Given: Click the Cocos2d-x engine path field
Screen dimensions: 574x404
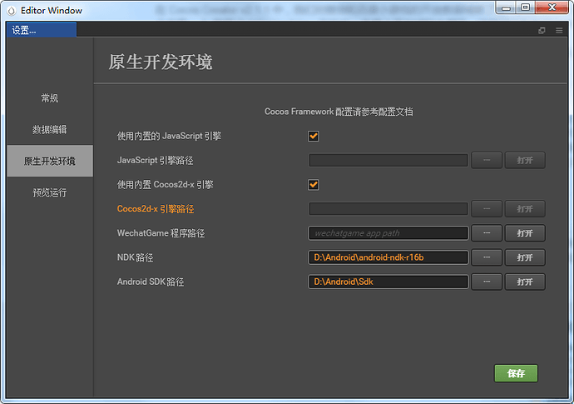Looking at the screenshot, I should tap(388, 208).
